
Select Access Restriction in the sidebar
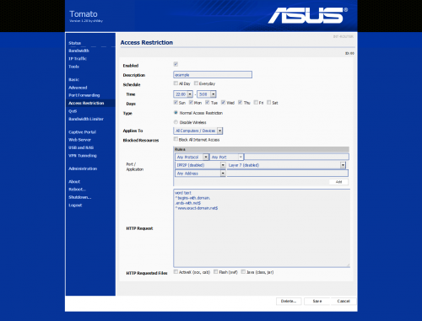(x=86, y=103)
